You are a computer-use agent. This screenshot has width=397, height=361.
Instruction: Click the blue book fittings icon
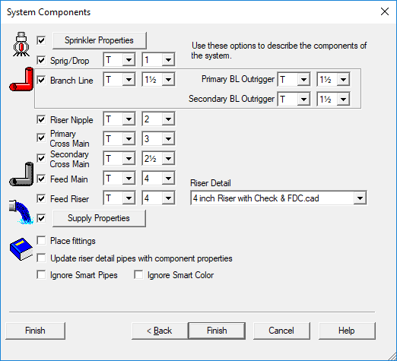pos(21,249)
